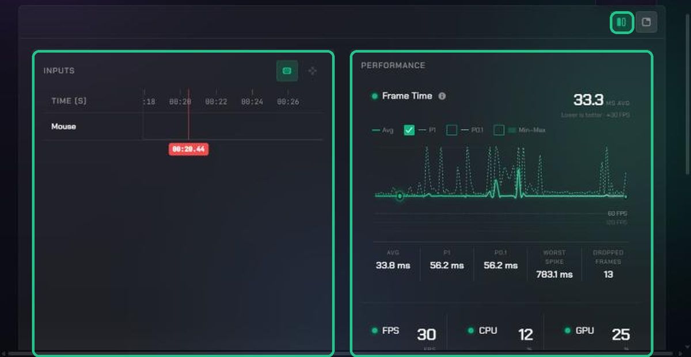Click the DROPPED FRAMES 13 statistic
The height and width of the screenshot is (357, 691).
(x=608, y=265)
